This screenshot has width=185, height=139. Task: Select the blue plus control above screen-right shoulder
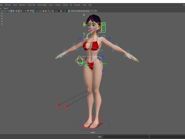tap(109, 38)
